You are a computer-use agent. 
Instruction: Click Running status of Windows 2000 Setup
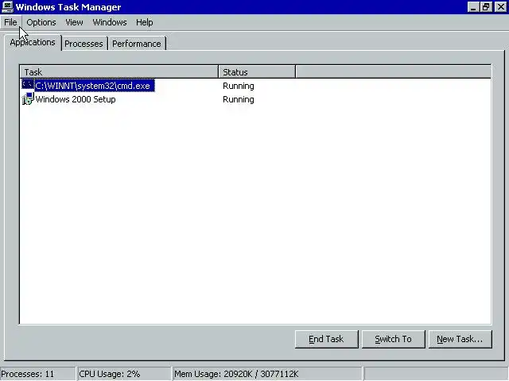pyautogui.click(x=239, y=99)
